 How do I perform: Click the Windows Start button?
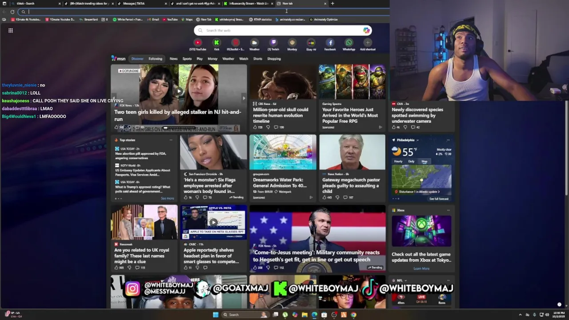pos(216,315)
